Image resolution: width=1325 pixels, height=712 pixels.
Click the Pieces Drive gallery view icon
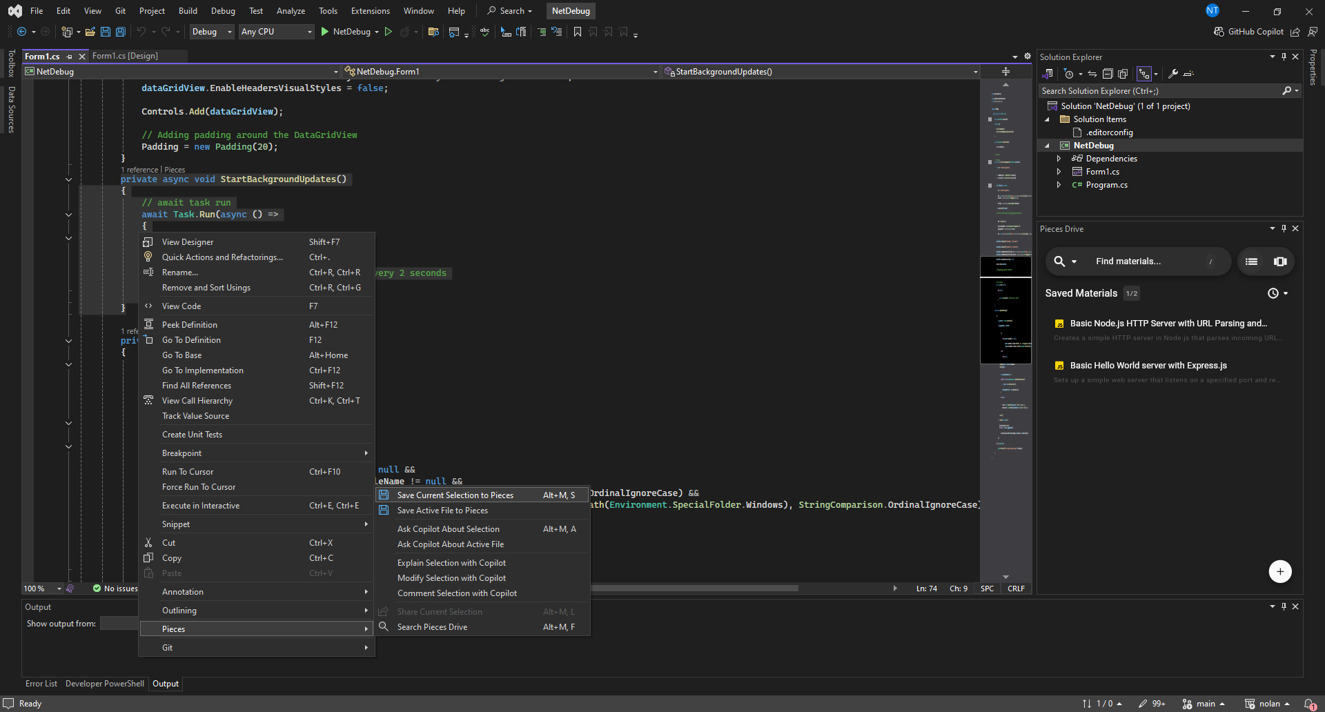coord(1280,261)
